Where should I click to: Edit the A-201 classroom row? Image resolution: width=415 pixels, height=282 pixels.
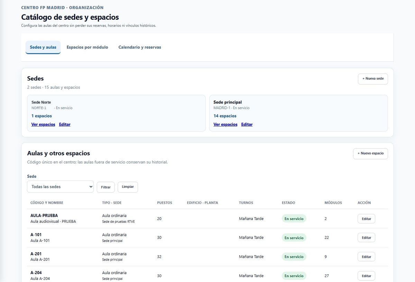click(366, 257)
